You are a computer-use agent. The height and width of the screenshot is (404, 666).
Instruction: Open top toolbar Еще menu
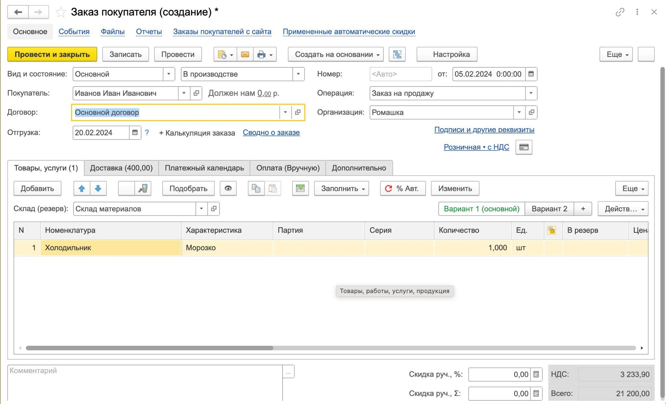pos(616,54)
